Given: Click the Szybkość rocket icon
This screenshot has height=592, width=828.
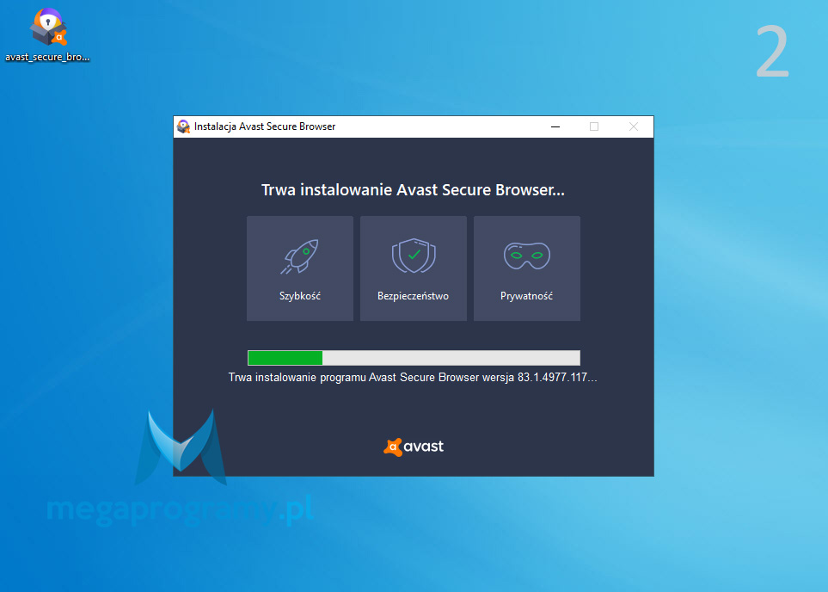Looking at the screenshot, I should [299, 256].
